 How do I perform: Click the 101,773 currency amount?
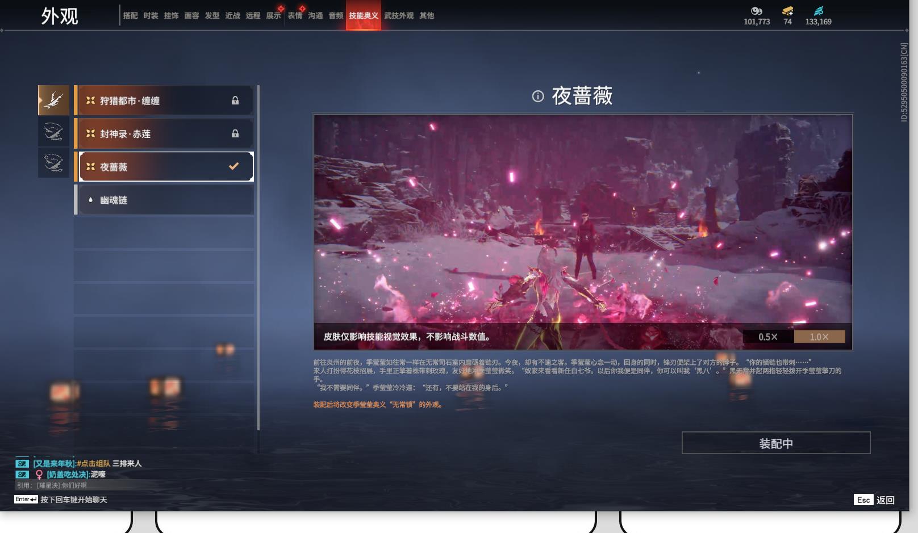click(757, 22)
